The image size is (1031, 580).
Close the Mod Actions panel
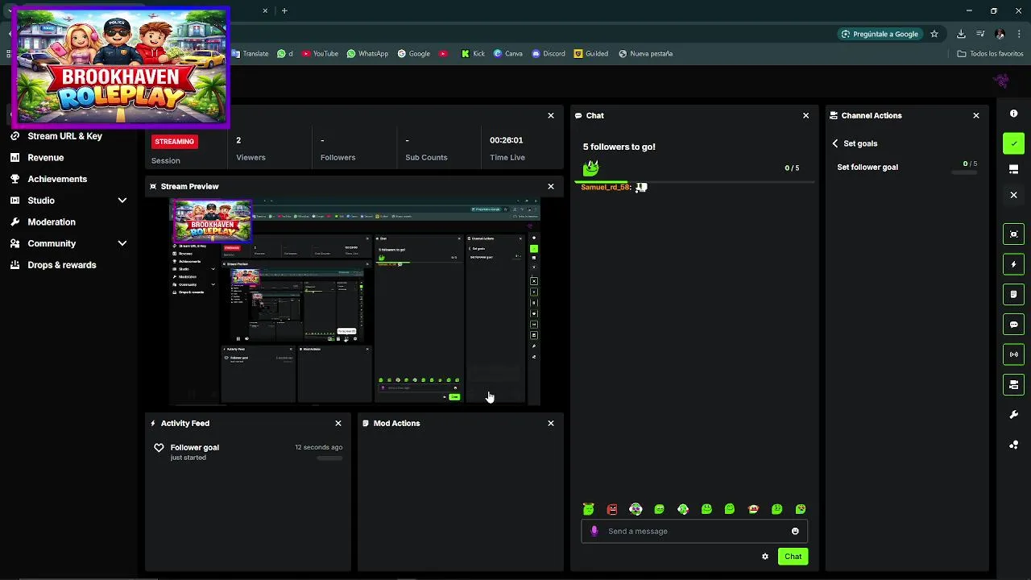(551, 423)
